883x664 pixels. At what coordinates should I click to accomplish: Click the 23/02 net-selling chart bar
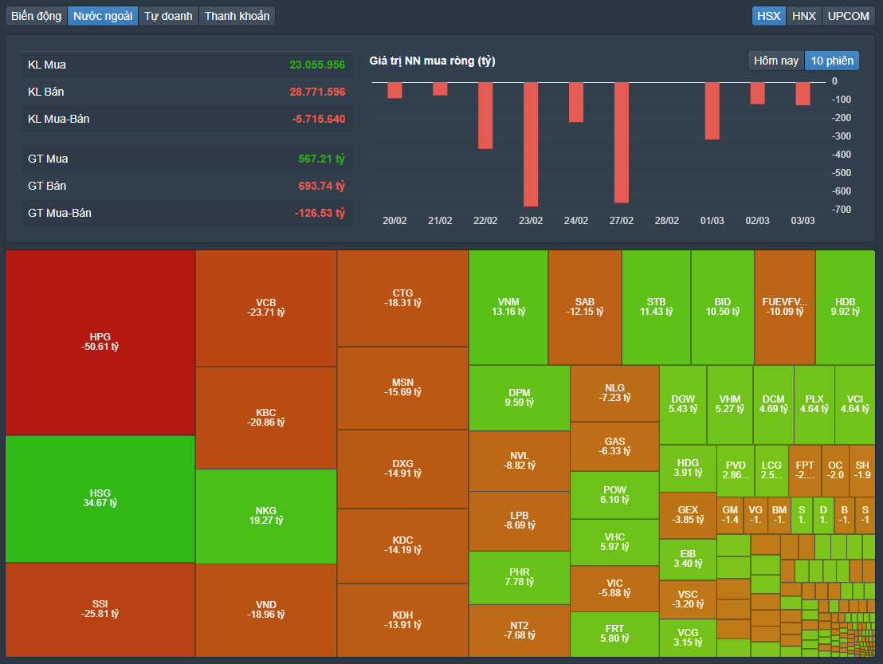pos(531,144)
